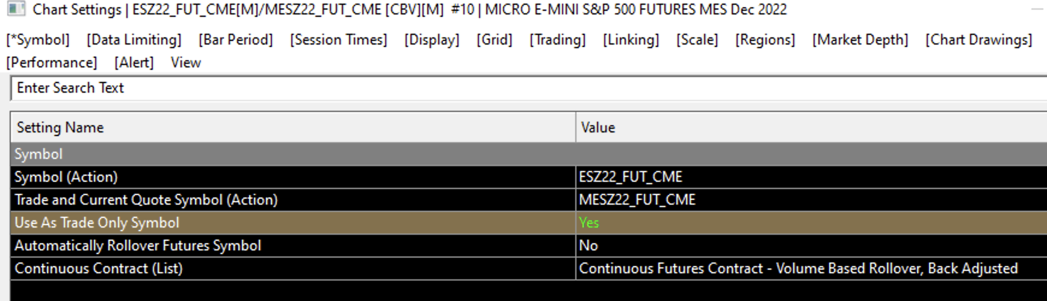
Task: Switch to the Data Limiting tab
Action: pyautogui.click(x=134, y=40)
